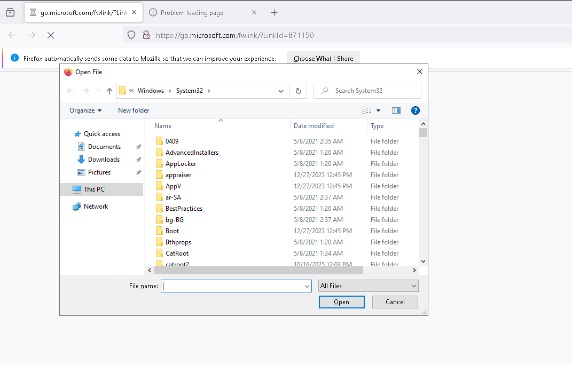The width and height of the screenshot is (572, 365).
Task: Select Quick access in navigation pane
Action: click(x=102, y=134)
